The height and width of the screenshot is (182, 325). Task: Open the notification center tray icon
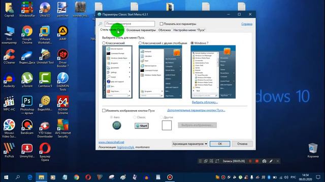point(318,177)
